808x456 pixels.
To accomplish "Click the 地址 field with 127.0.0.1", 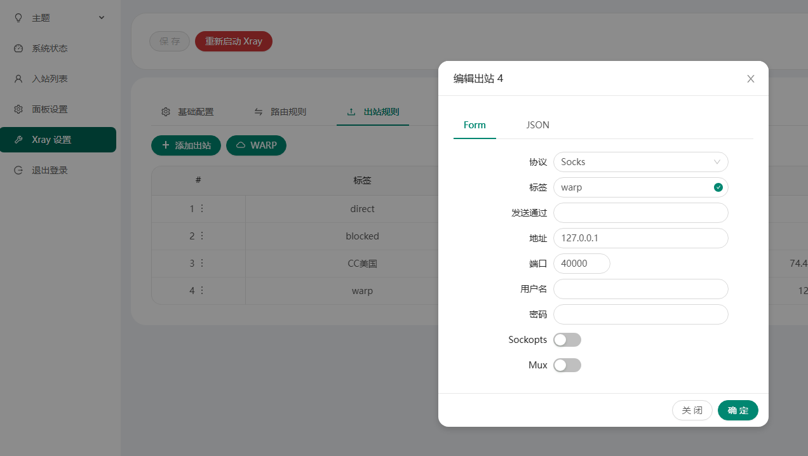I will click(x=641, y=238).
